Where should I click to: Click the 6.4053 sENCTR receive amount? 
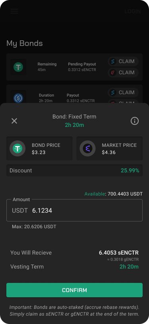[x=119, y=253]
